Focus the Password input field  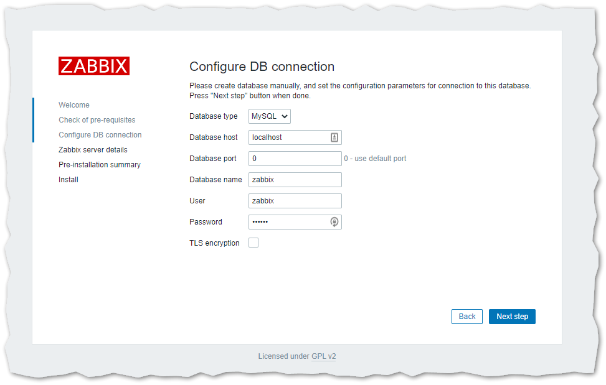pos(288,222)
